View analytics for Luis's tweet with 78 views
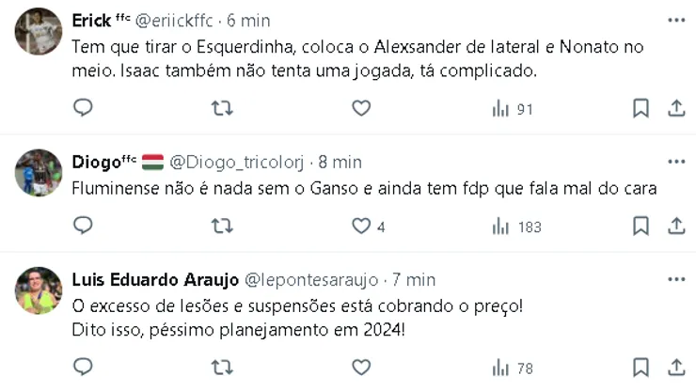This screenshot has width=696, height=391. click(513, 368)
